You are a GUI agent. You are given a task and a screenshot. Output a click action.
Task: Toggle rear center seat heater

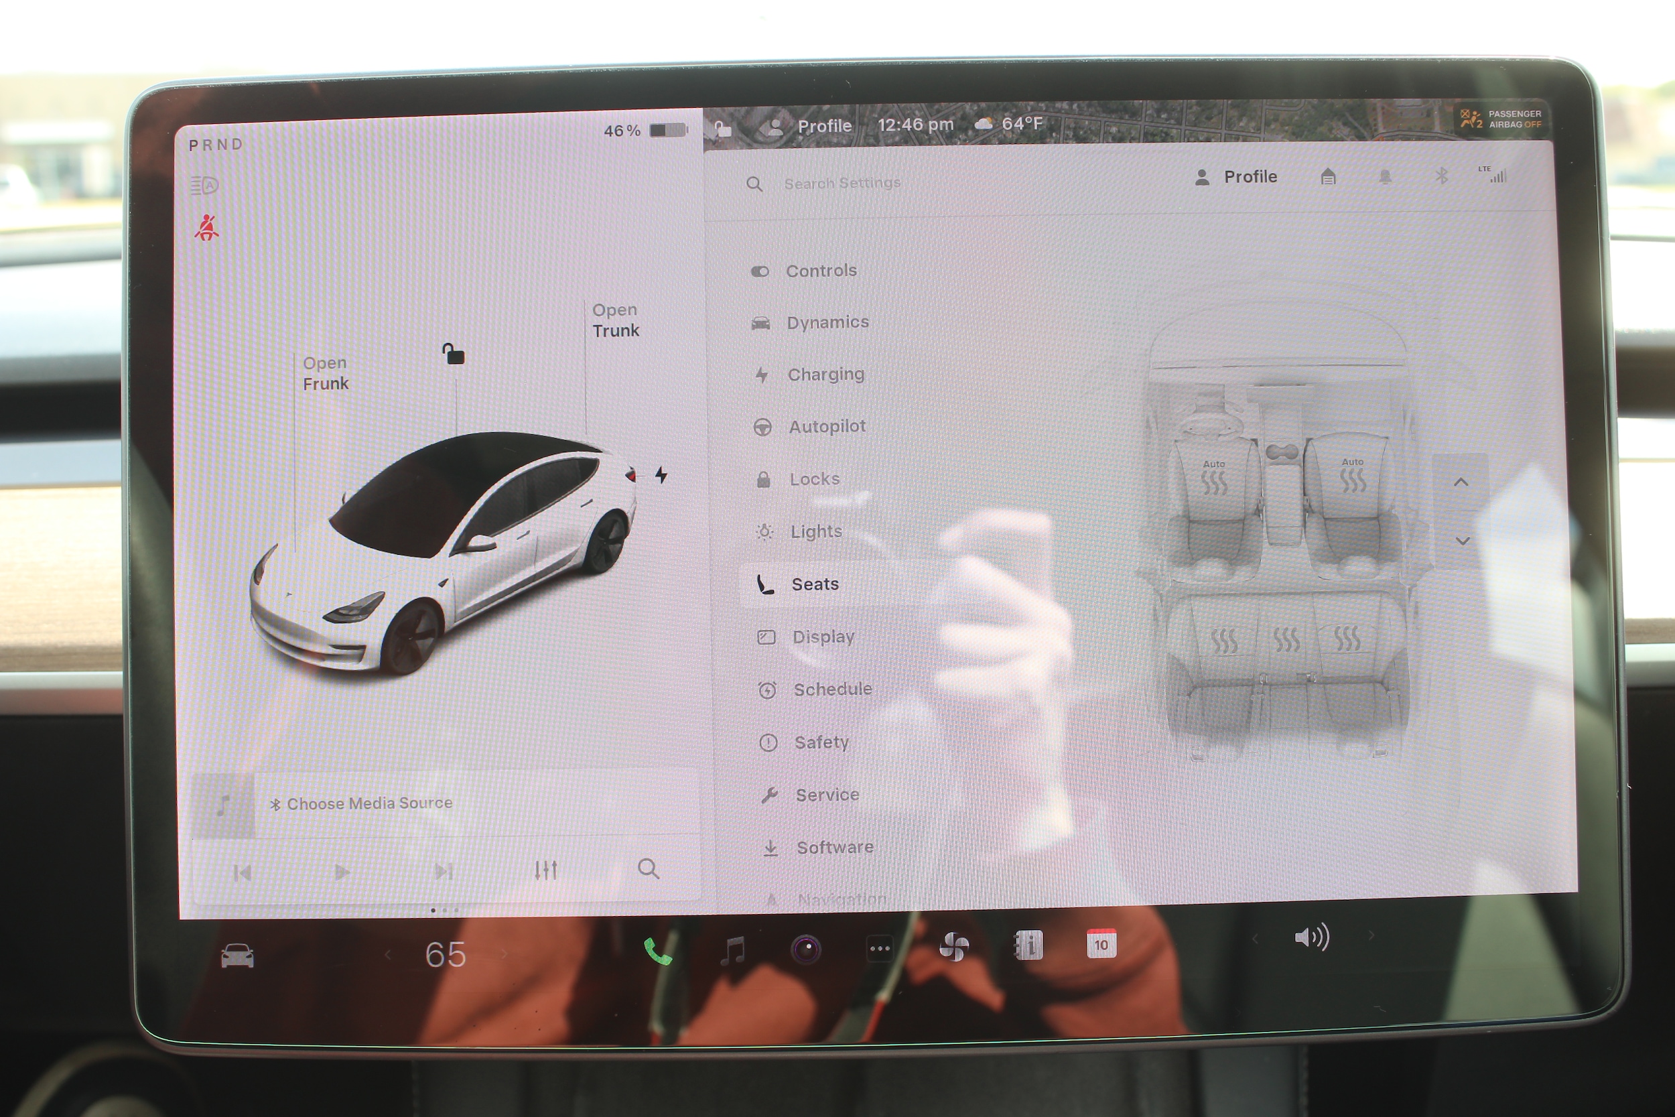click(1286, 639)
